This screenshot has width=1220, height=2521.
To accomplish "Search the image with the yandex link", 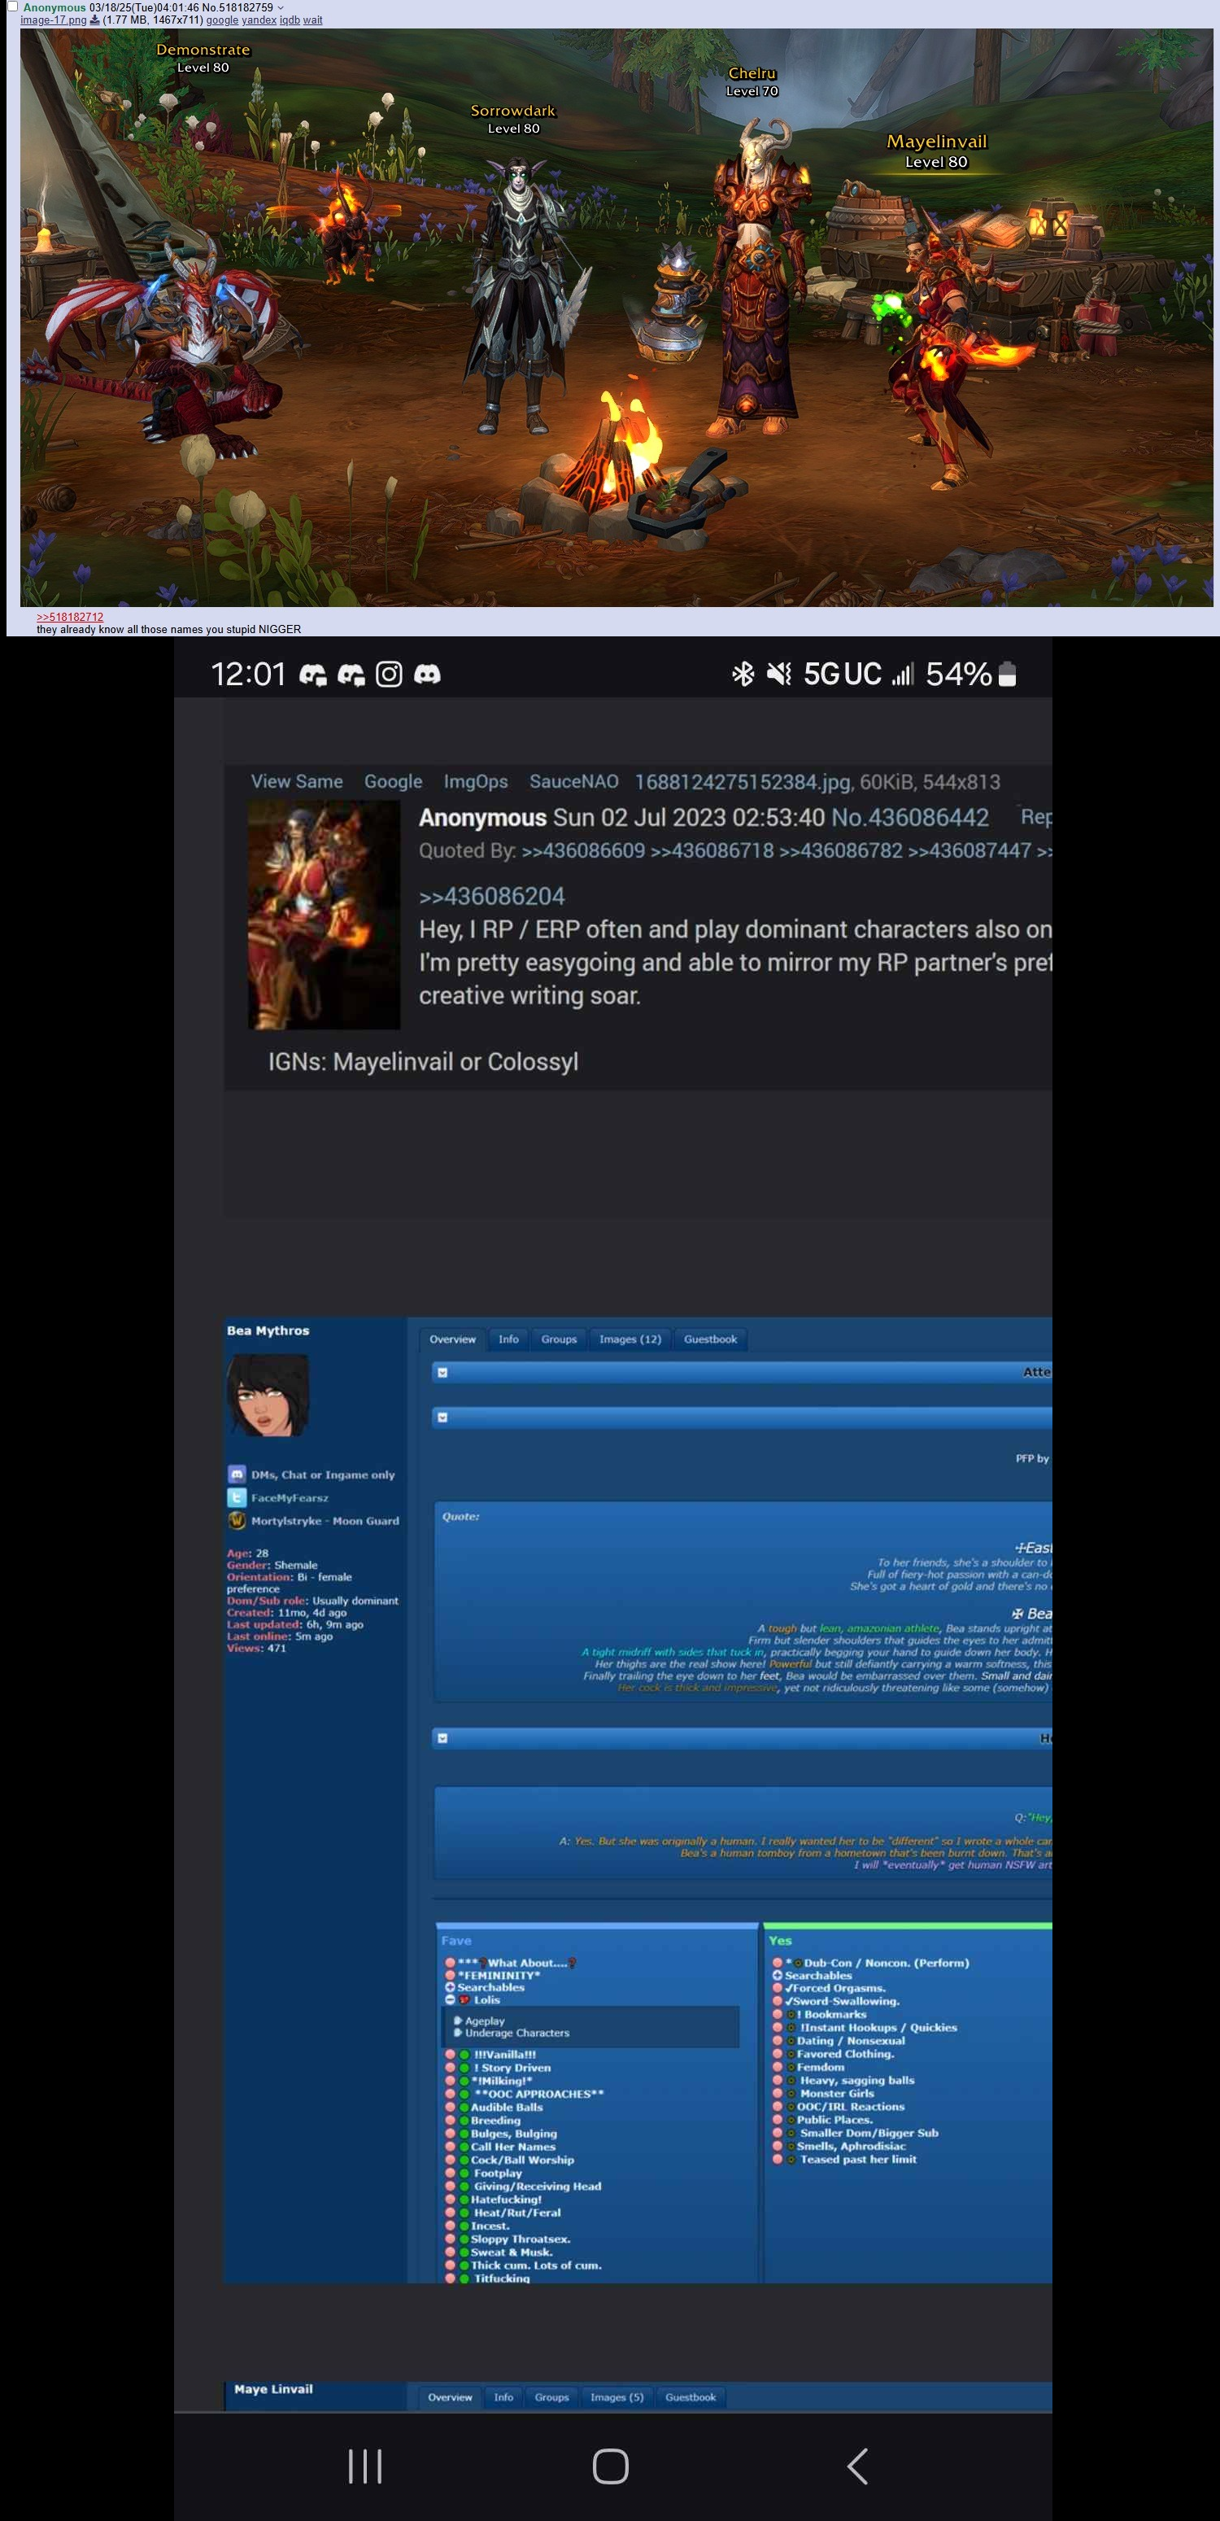I will (259, 20).
